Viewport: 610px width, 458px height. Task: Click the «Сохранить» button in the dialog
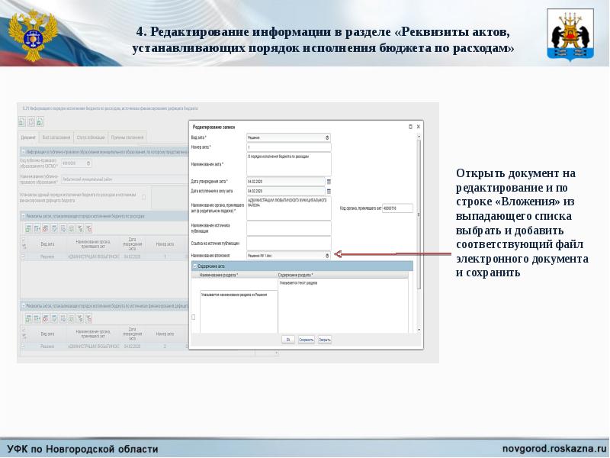tap(306, 340)
